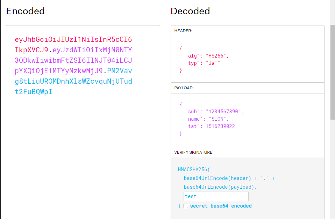Screen dimensions: 335x219
Task: Click the "sub": "1234567890" line
Action: pos(214,112)
